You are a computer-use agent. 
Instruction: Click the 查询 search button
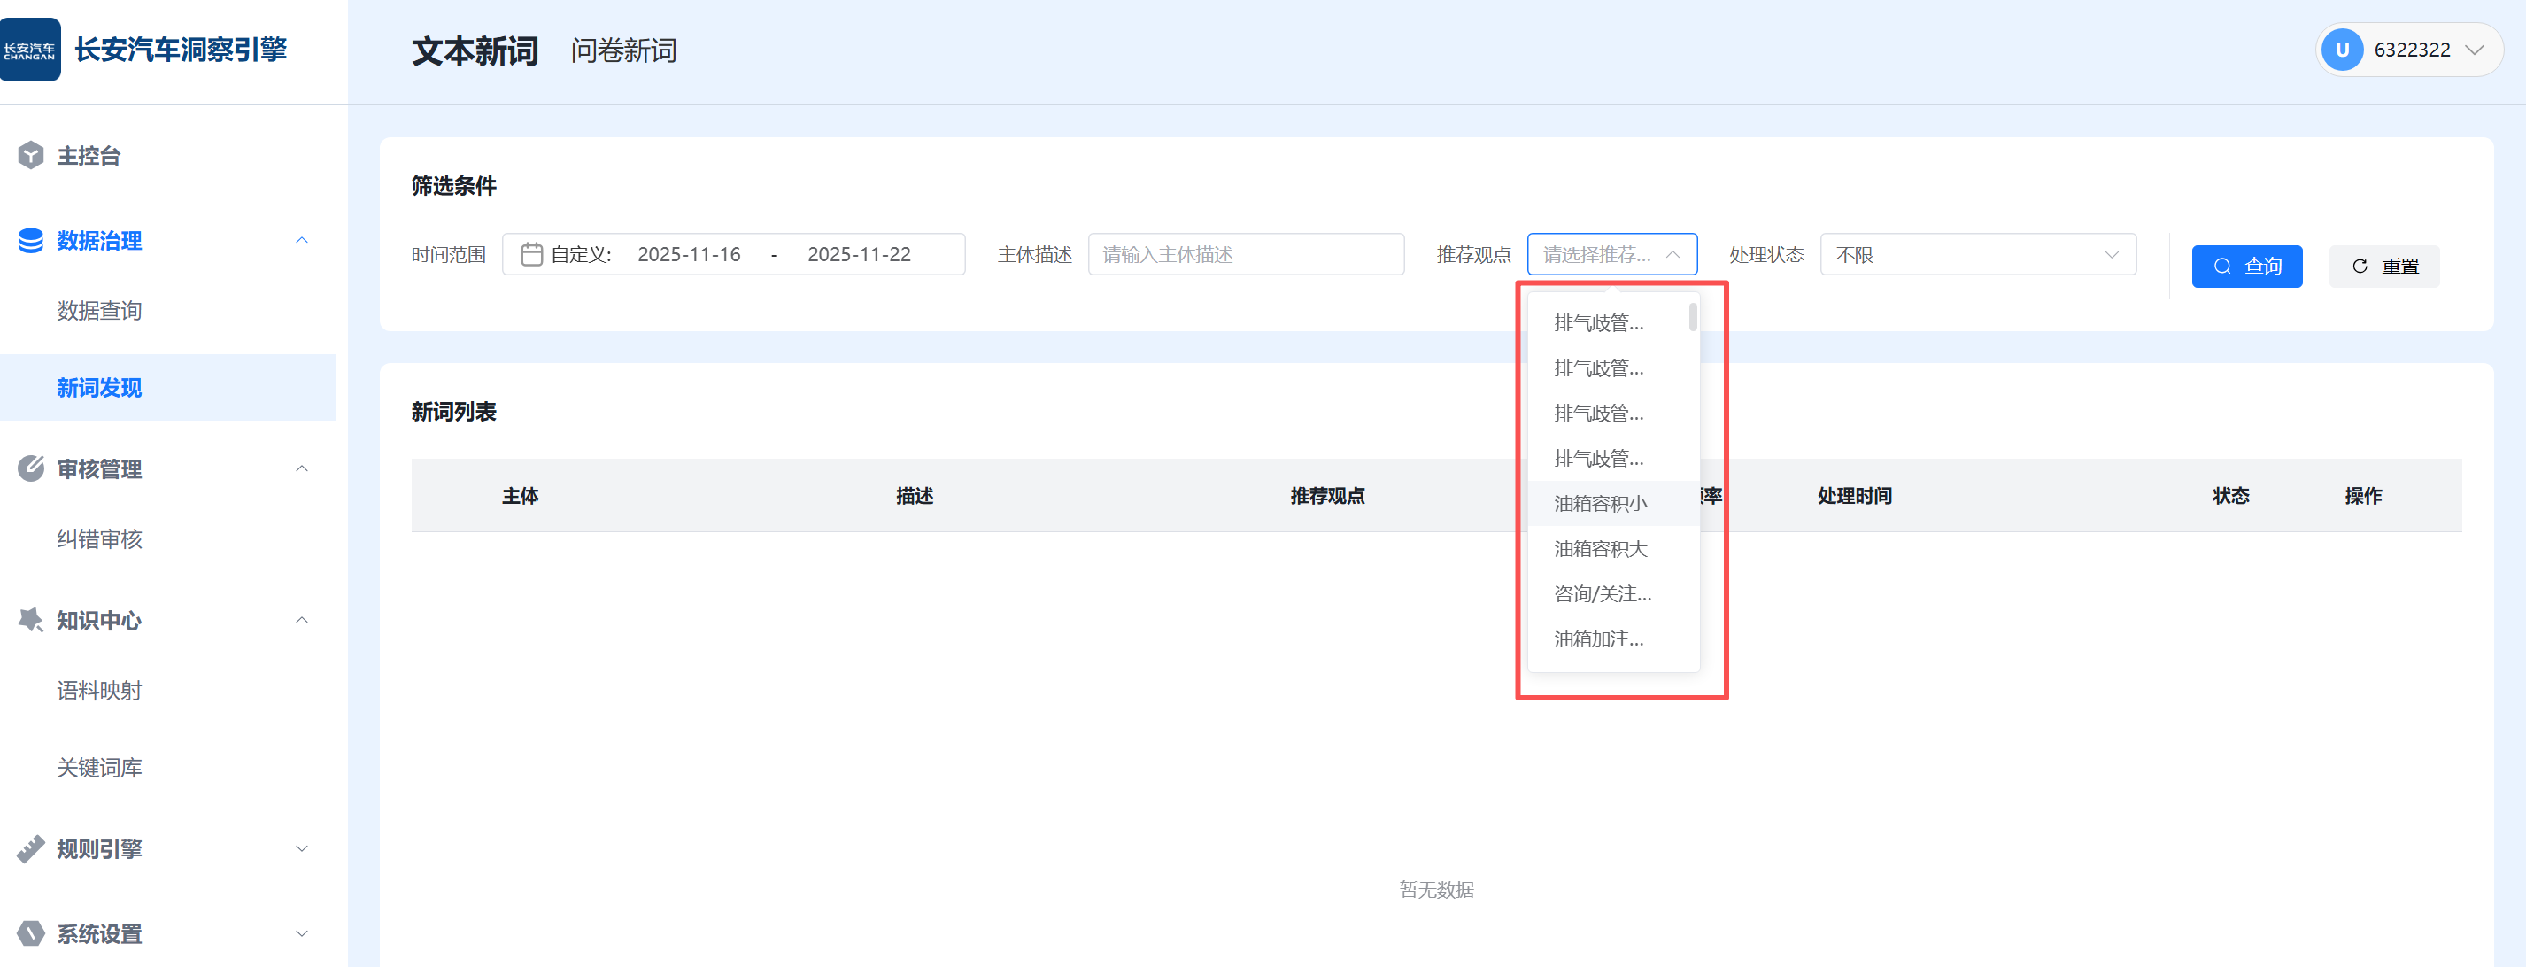(x=2245, y=266)
